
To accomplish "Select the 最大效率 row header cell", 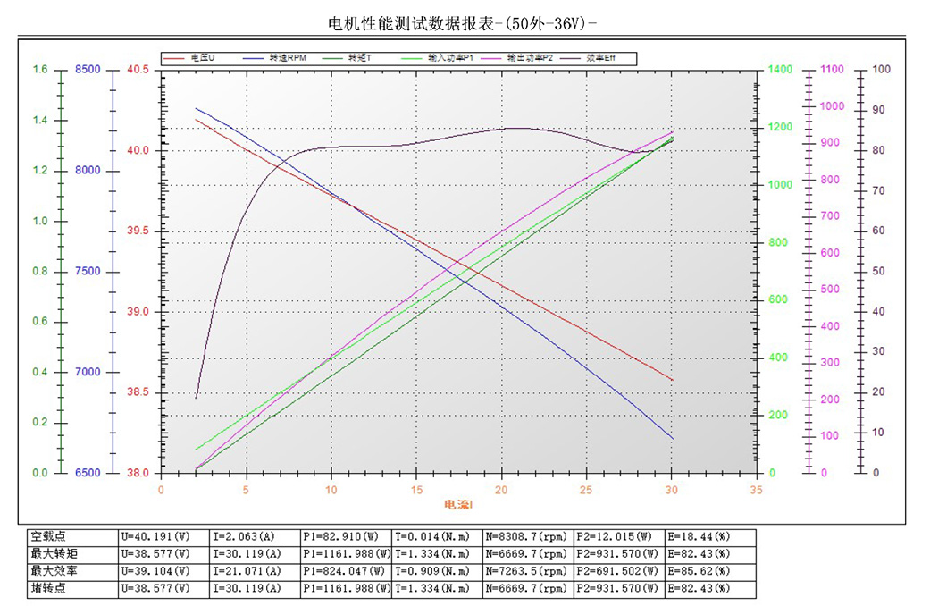I will pyautogui.click(x=71, y=571).
